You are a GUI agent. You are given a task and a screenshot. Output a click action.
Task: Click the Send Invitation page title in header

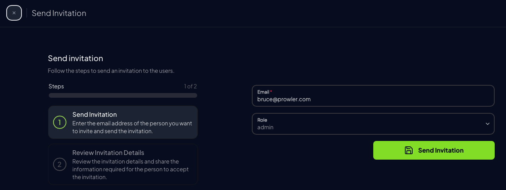click(x=59, y=13)
